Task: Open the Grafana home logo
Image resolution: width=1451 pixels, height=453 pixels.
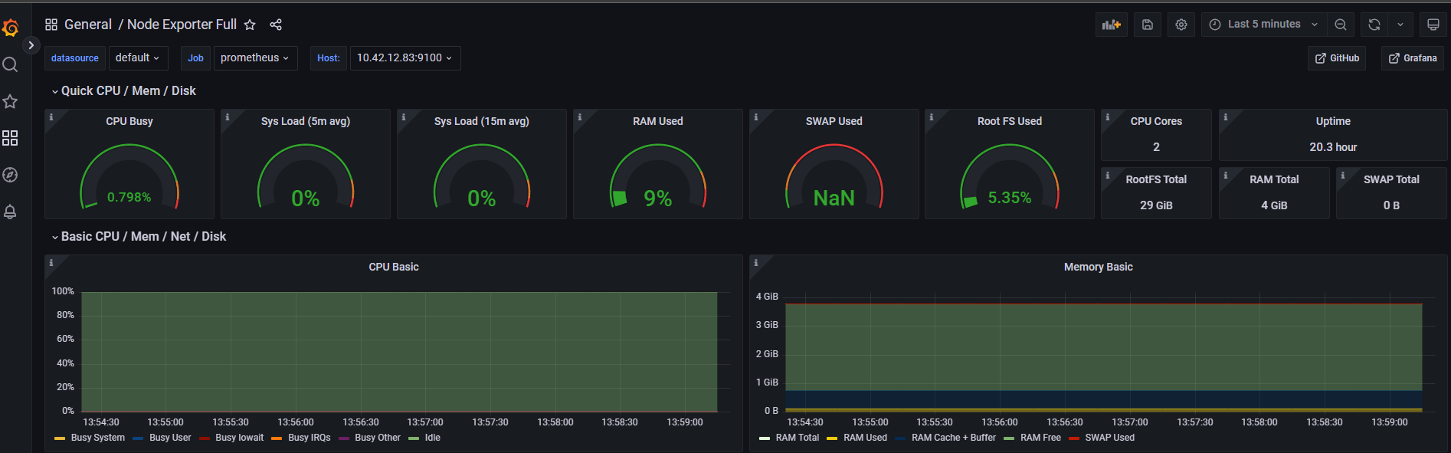Action: click(10, 28)
